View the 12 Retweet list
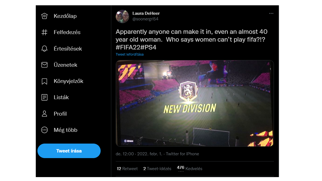Image resolution: width=322 pixels, height=181 pixels. tap(127, 169)
